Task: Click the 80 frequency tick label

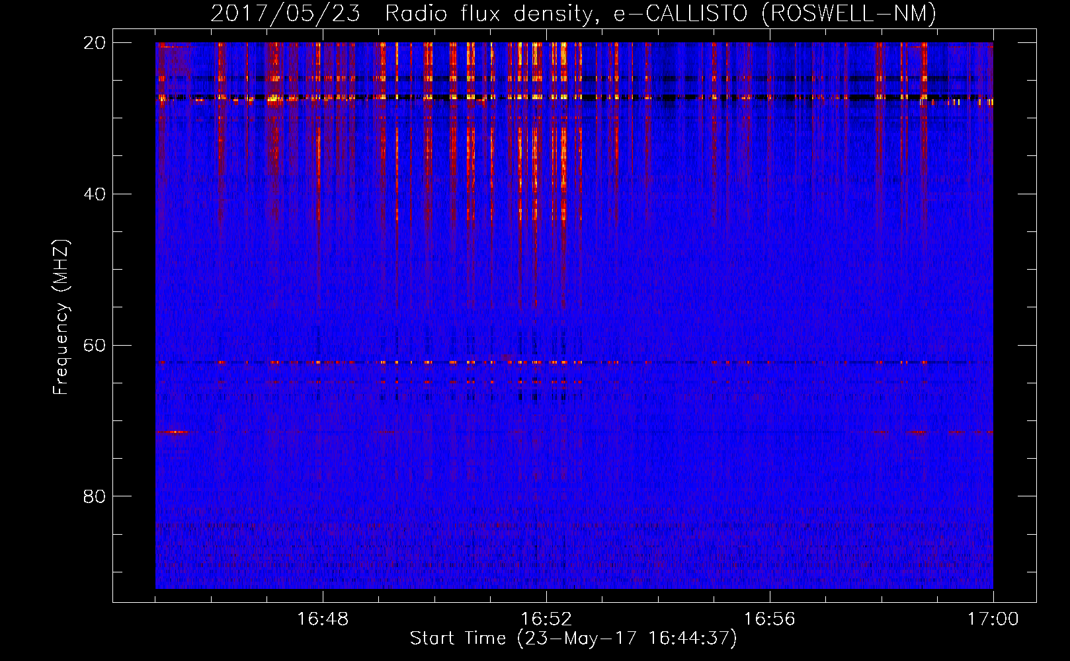Action: (95, 496)
